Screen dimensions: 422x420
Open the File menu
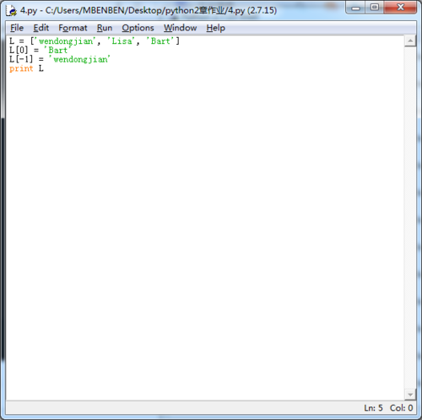(x=17, y=28)
